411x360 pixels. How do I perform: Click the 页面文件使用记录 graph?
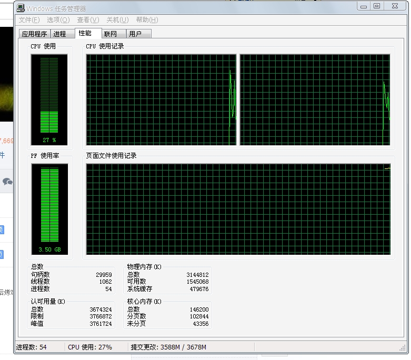238,209
